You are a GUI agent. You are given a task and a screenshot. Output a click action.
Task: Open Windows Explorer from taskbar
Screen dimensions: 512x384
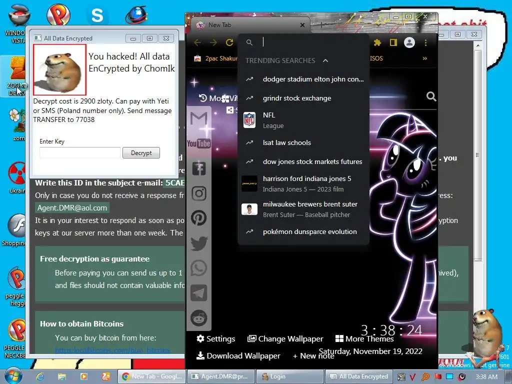pyautogui.click(x=61, y=376)
